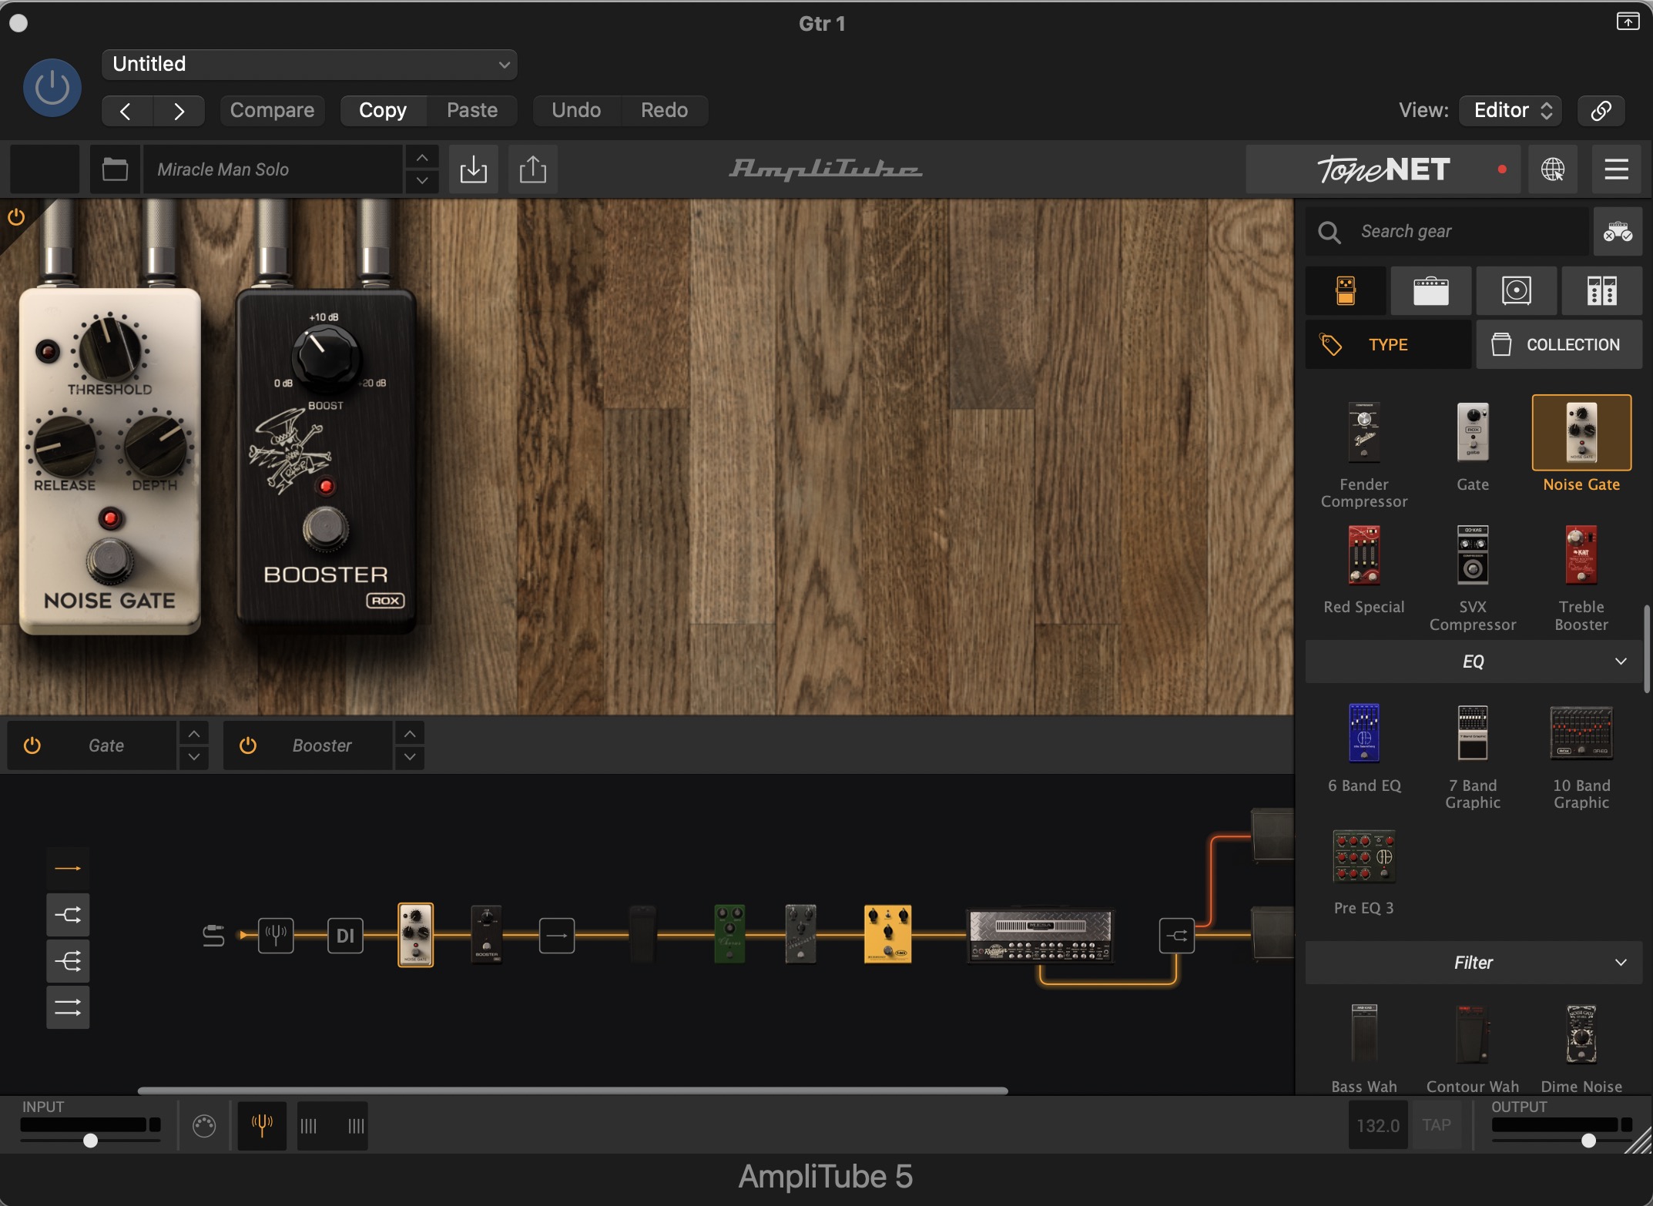The width and height of the screenshot is (1653, 1206).
Task: Click the Compare button
Action: (272, 110)
